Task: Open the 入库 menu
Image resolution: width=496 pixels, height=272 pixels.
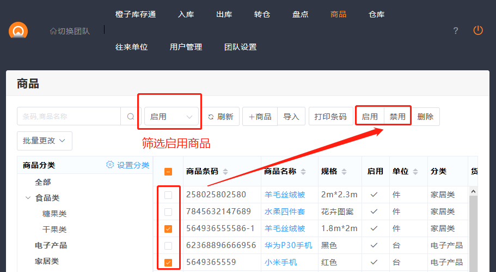Action: (x=186, y=14)
